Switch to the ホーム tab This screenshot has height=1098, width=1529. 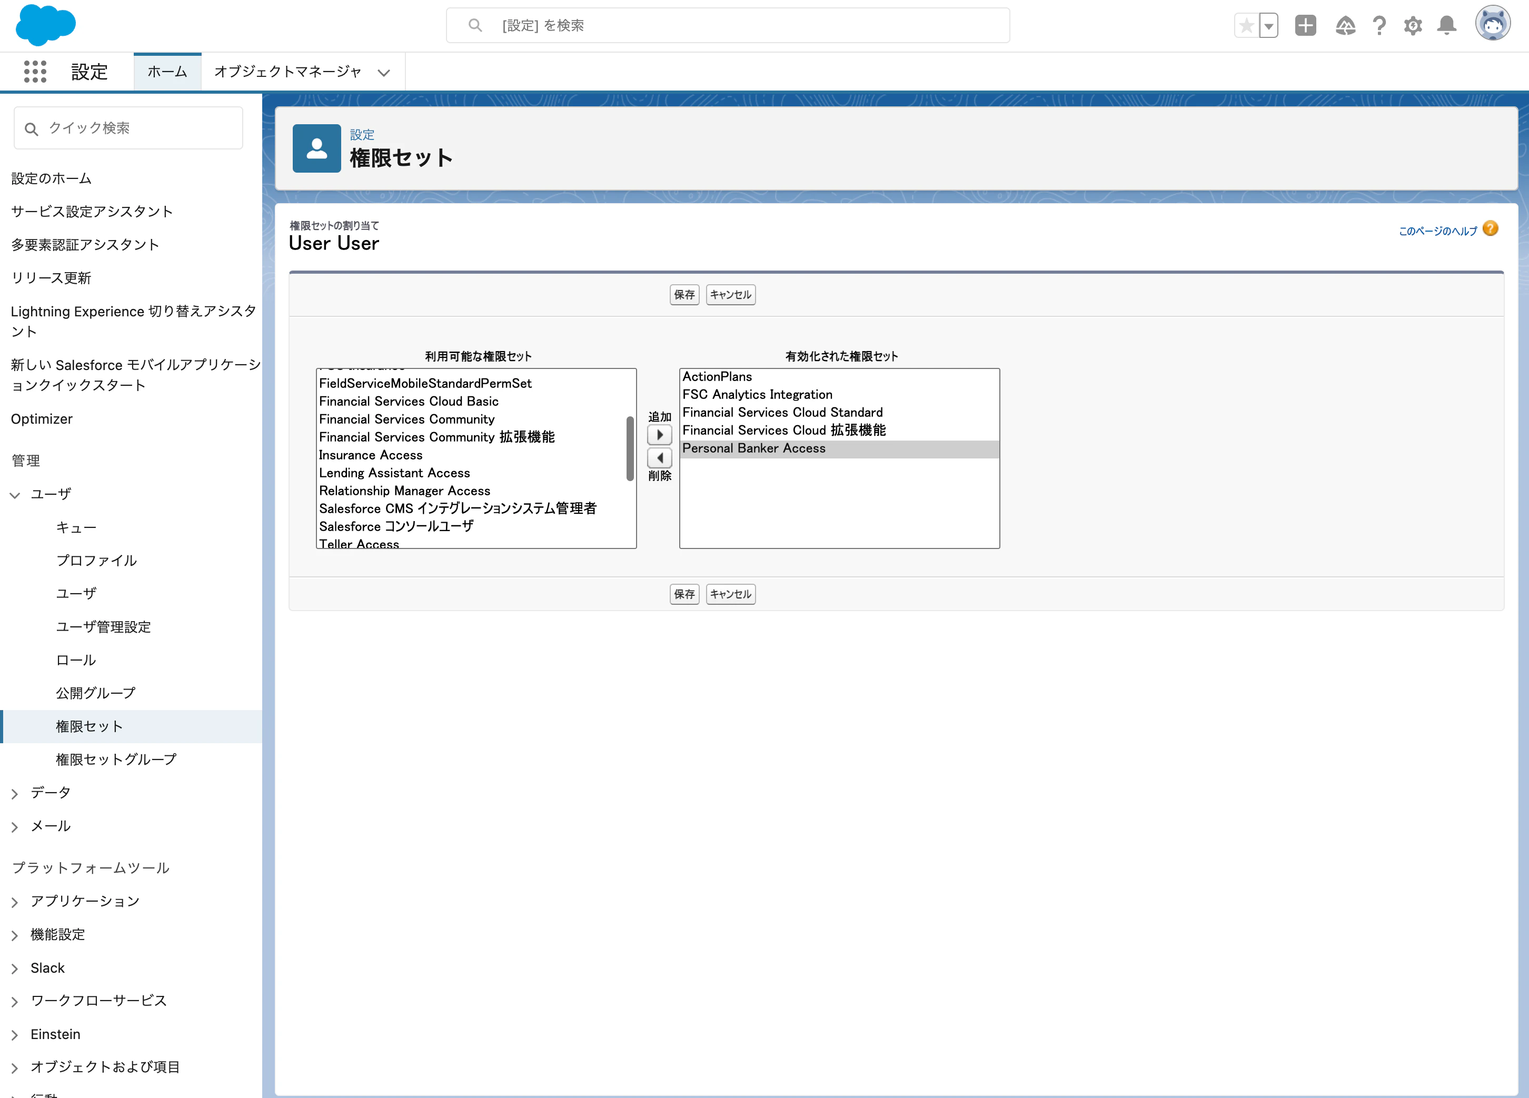coord(167,72)
